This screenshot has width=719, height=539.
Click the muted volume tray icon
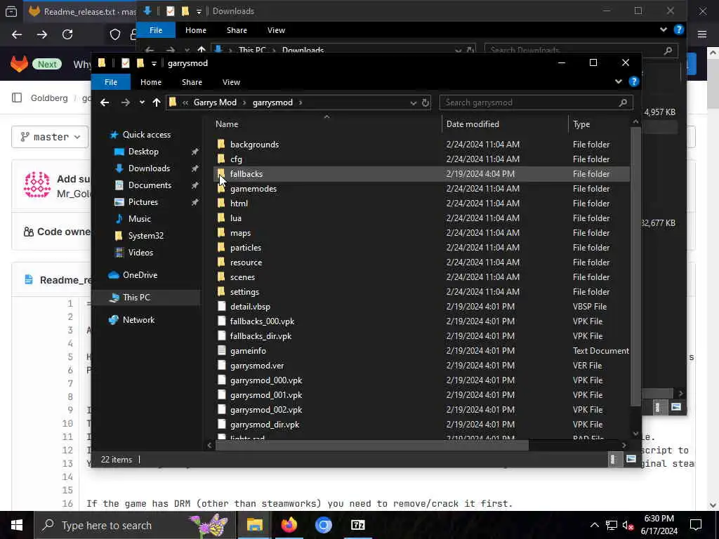(628, 525)
